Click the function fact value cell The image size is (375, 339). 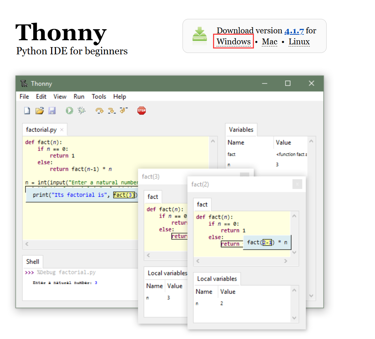pyautogui.click(x=292, y=154)
